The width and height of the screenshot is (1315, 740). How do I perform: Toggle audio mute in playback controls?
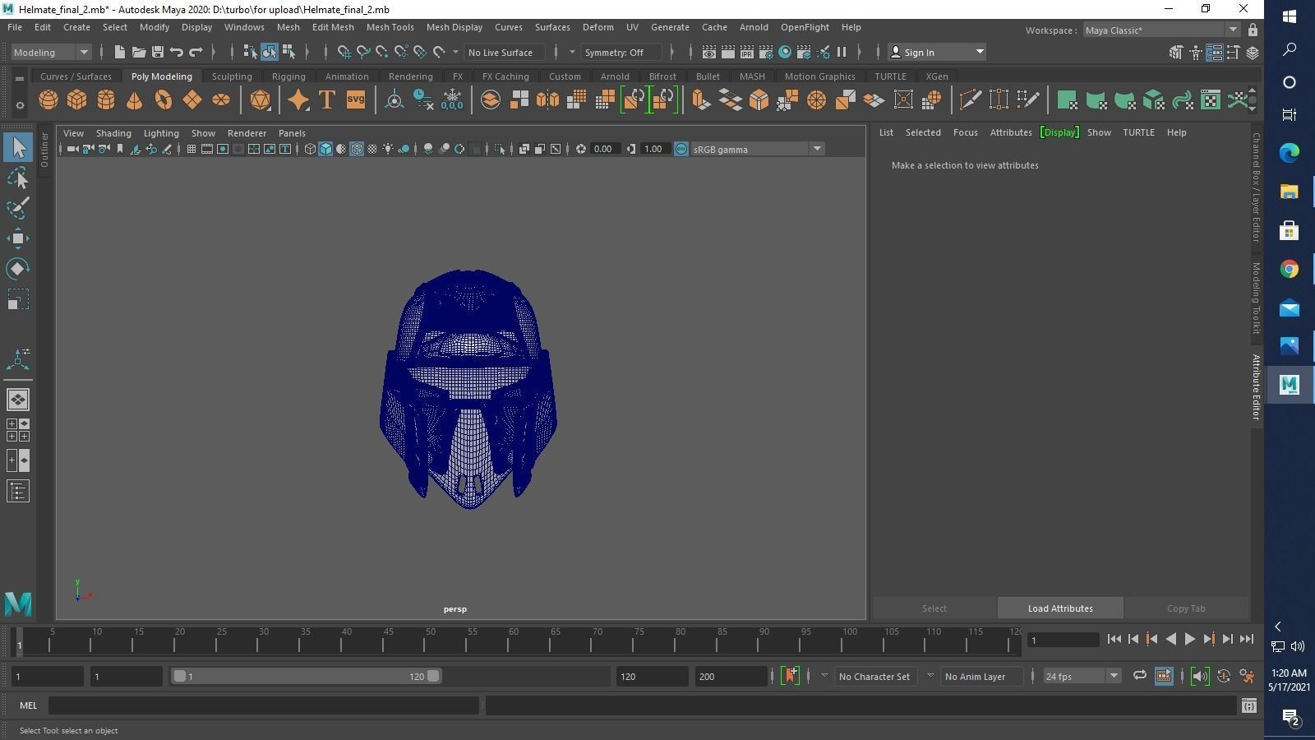1199,676
